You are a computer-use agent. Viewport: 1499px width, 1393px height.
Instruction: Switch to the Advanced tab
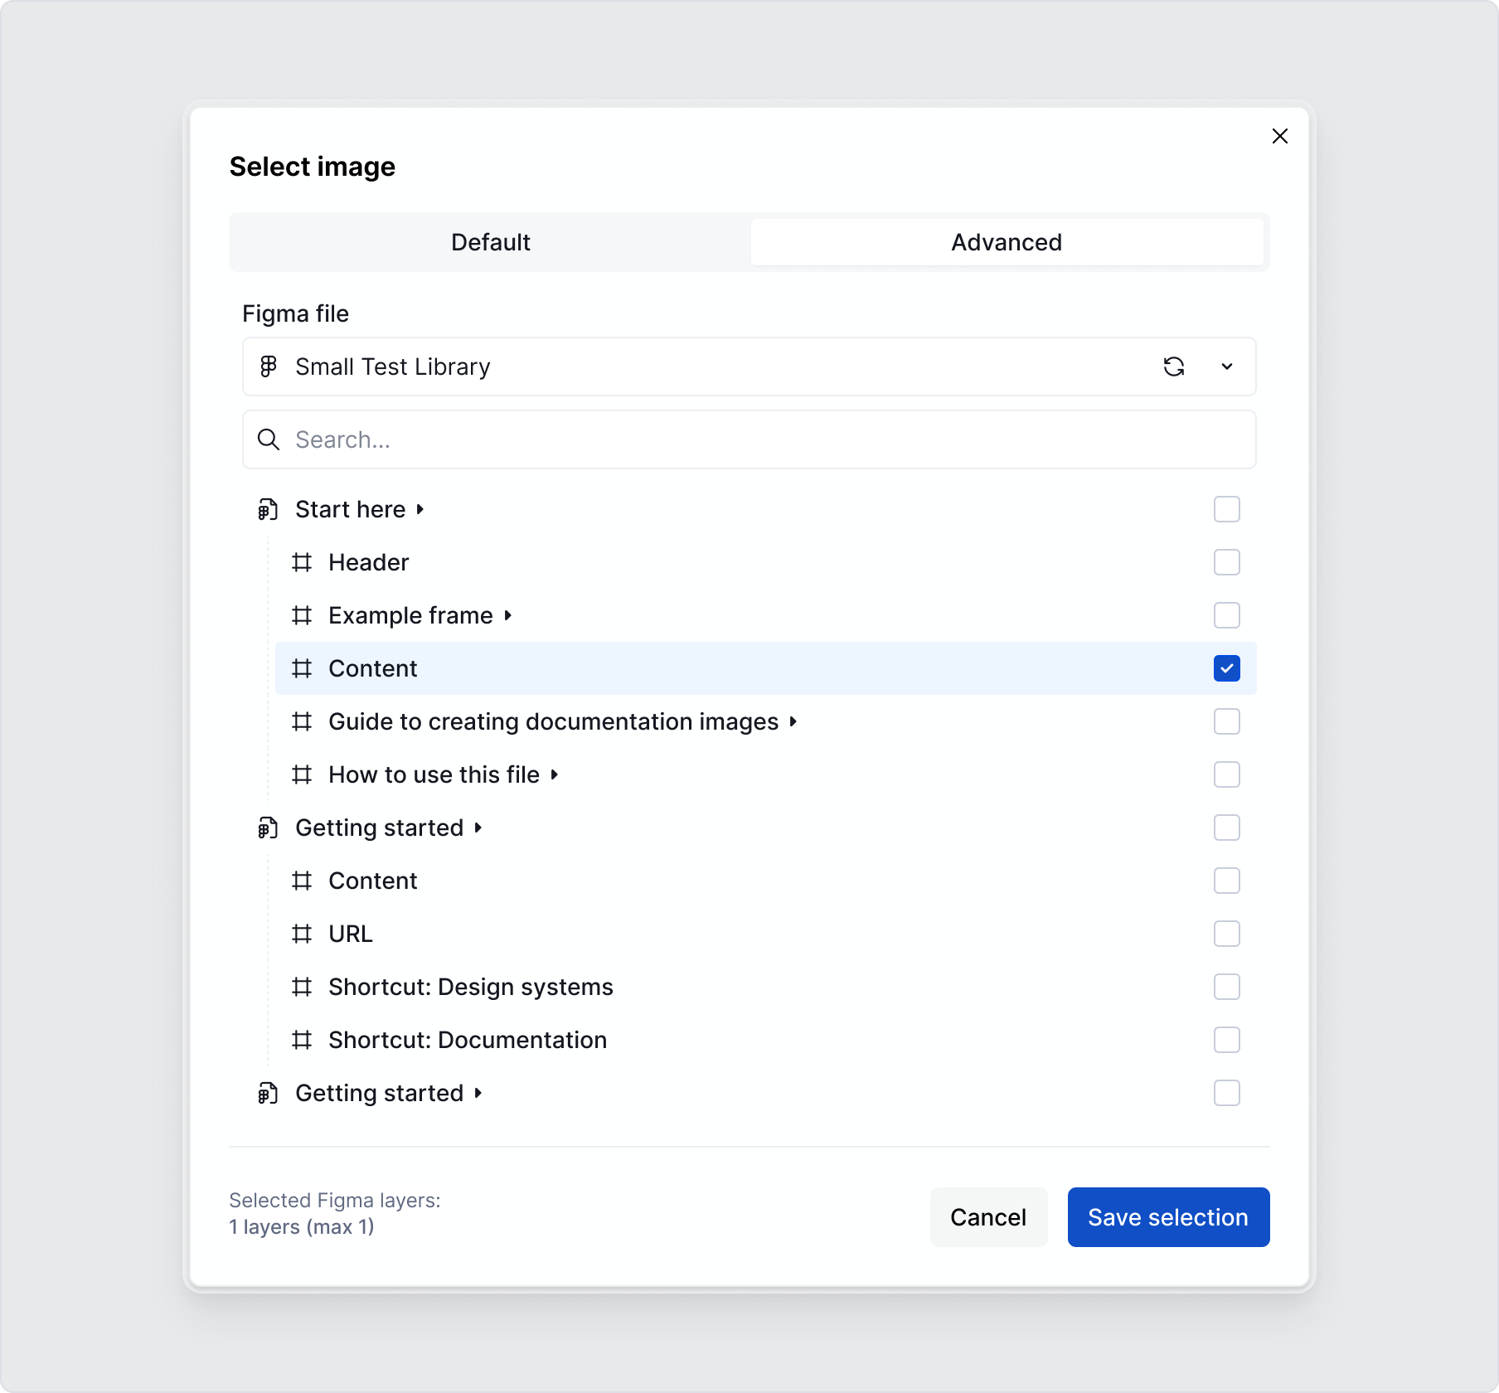[1007, 242]
